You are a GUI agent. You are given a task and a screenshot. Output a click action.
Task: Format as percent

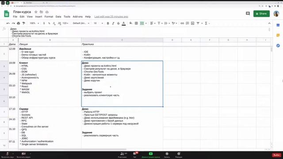pos(49,23)
